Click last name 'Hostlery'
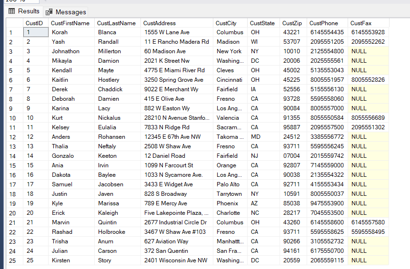Screen dimensions: 410x269 [x=118, y=80]
